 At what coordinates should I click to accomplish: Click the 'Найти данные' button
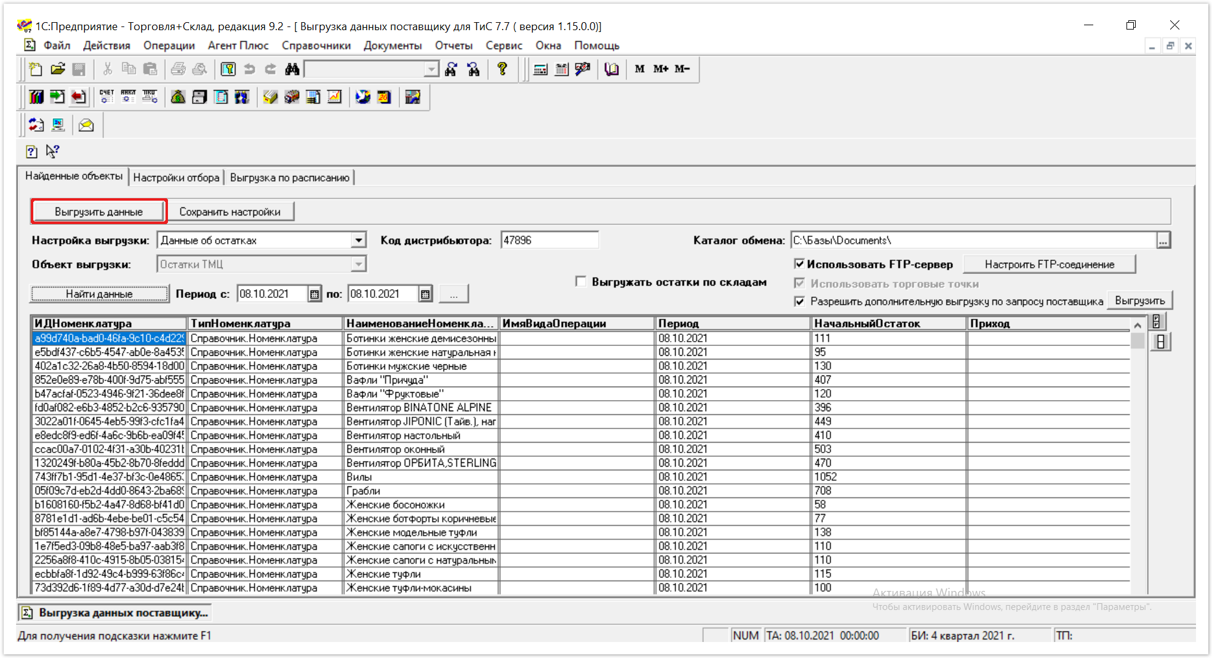coord(99,294)
